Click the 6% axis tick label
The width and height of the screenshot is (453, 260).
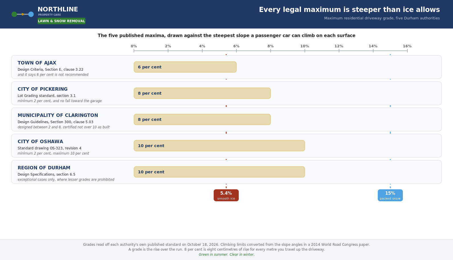coord(236,46)
